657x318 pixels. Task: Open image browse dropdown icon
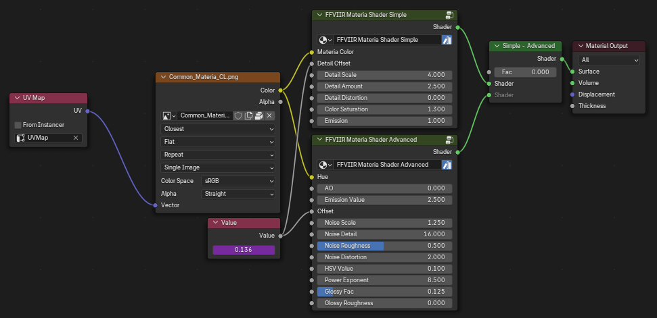[x=168, y=115]
